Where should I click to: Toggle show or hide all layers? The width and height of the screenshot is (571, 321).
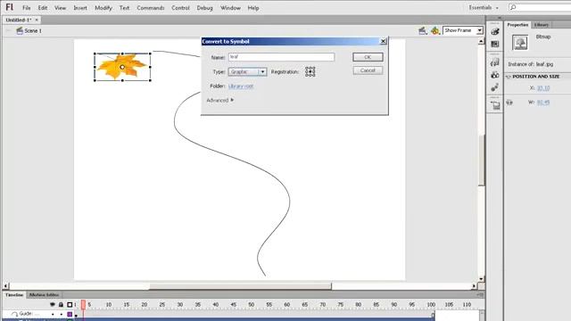pos(53,304)
